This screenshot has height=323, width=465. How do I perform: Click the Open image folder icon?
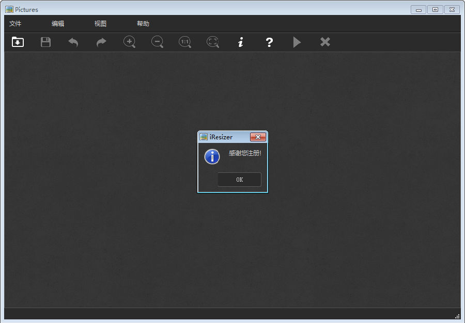(18, 42)
